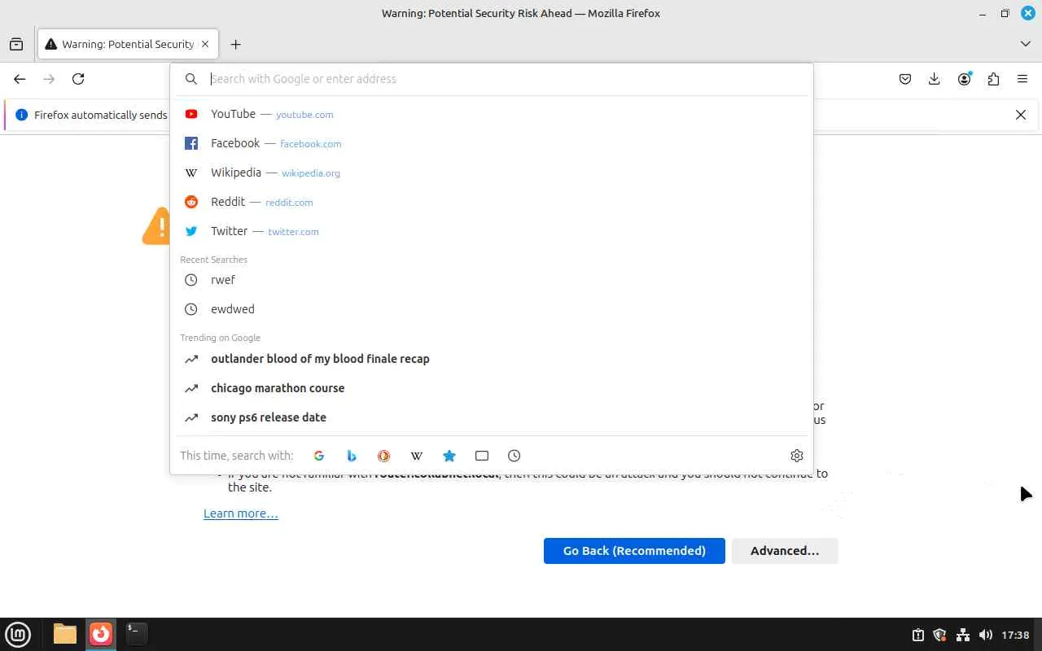The width and height of the screenshot is (1042, 651).
Task: Open the volume control tray icon
Action: (986, 635)
